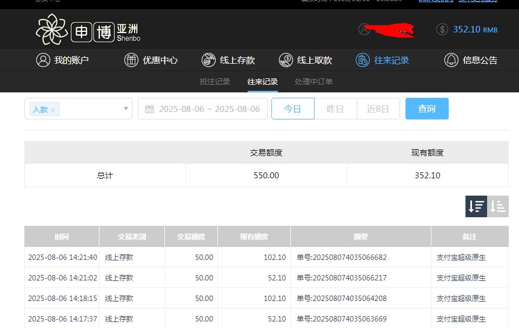The image size is (519, 328).
Task: Open the 入款 transaction type dropdown
Action: tap(125, 109)
